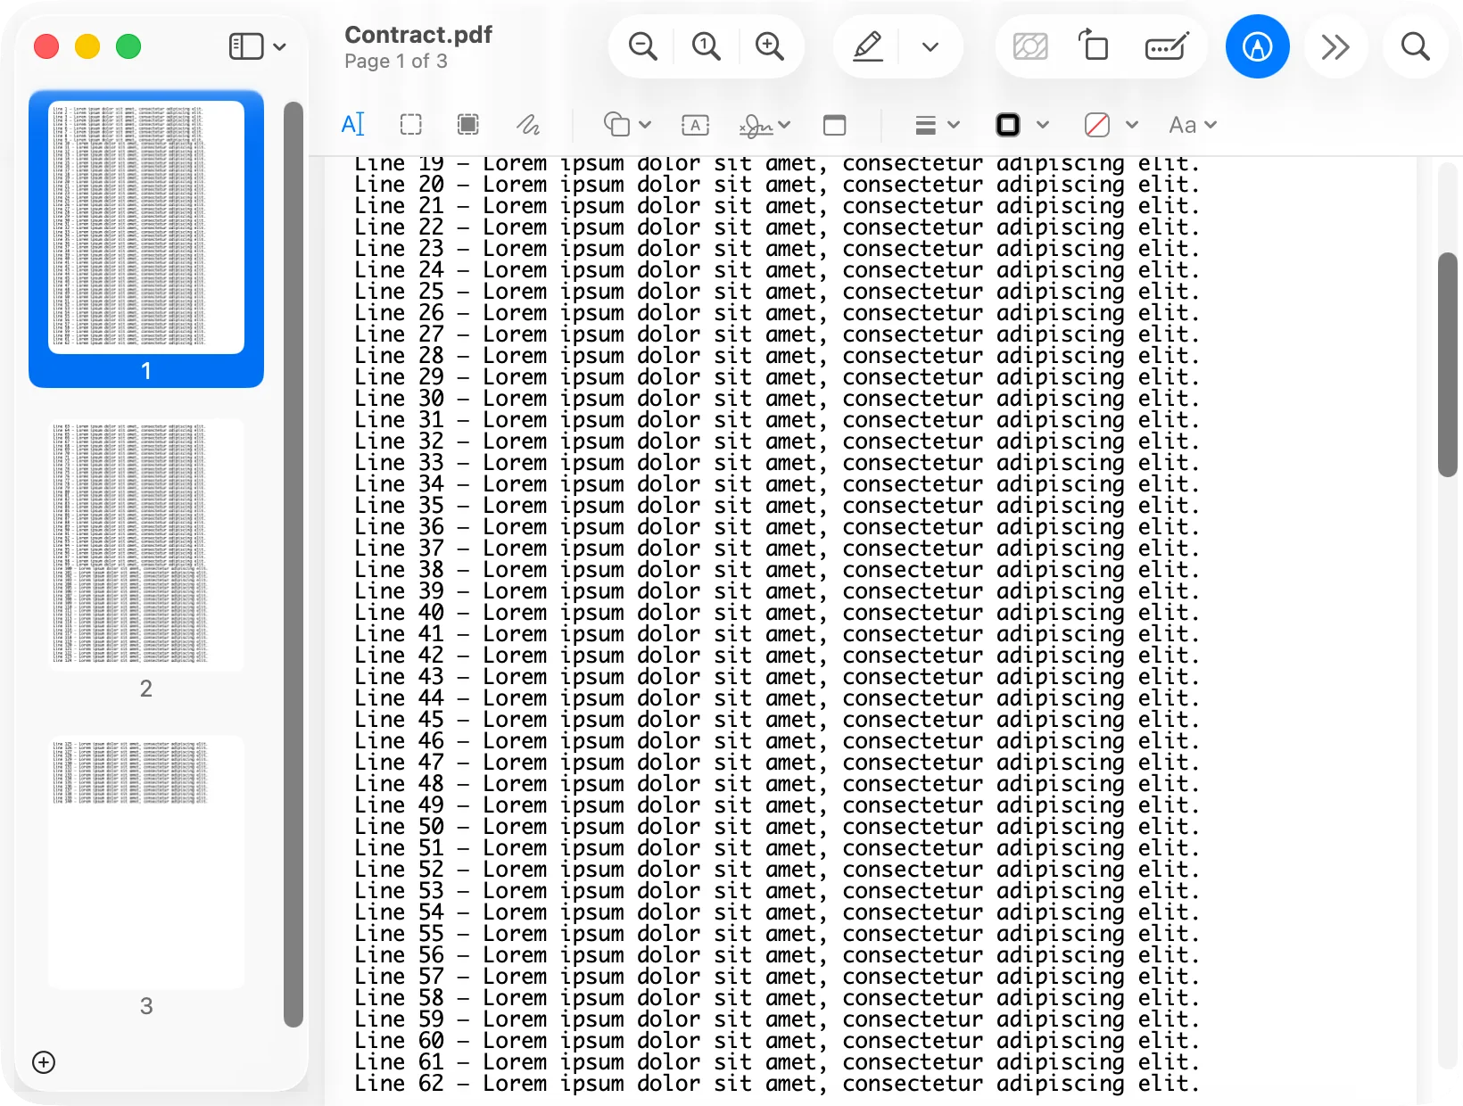Add a Note annotation

[835, 125]
